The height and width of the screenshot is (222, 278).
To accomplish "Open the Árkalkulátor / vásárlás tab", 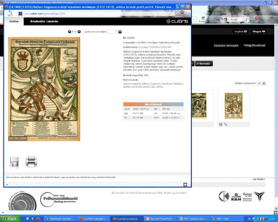I will tap(44, 21).
